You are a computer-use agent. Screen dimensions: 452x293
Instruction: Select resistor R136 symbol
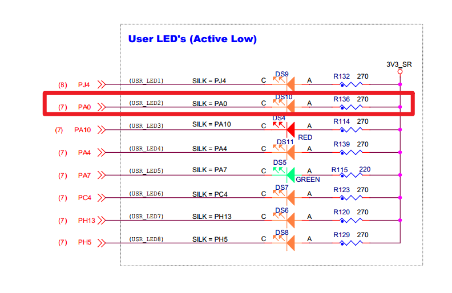pos(351,107)
